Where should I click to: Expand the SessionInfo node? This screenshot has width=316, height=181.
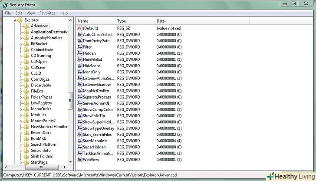[21, 151]
